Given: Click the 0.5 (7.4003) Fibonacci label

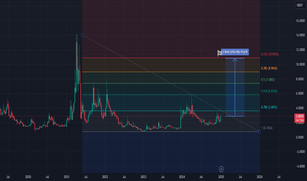Looking at the screenshot, I should click(268, 80).
